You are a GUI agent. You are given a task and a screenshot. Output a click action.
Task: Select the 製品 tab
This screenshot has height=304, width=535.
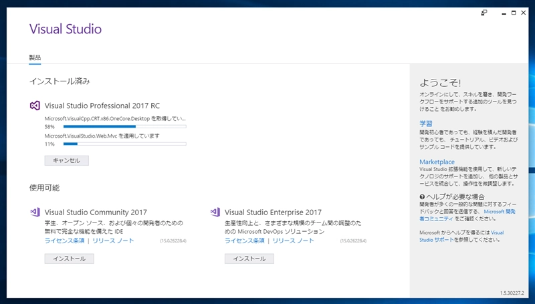point(35,57)
